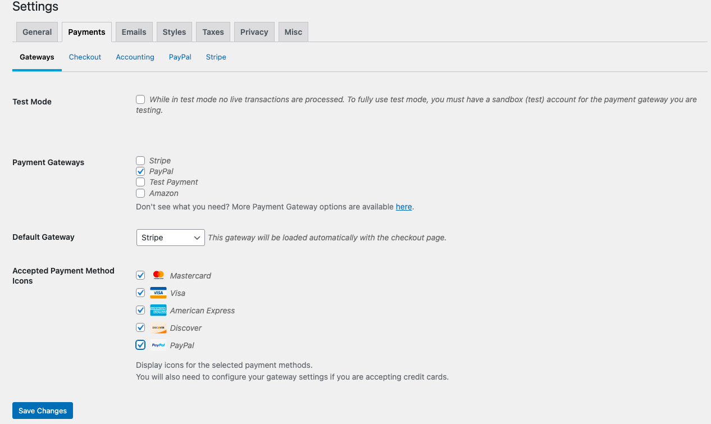Click the 'Accepted Payment Method Icons' label

tap(63, 276)
